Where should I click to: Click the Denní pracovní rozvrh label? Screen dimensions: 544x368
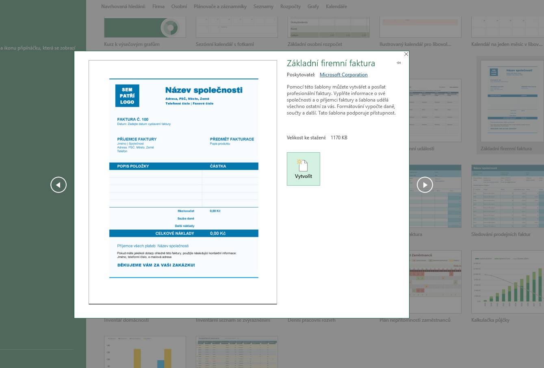point(312,320)
